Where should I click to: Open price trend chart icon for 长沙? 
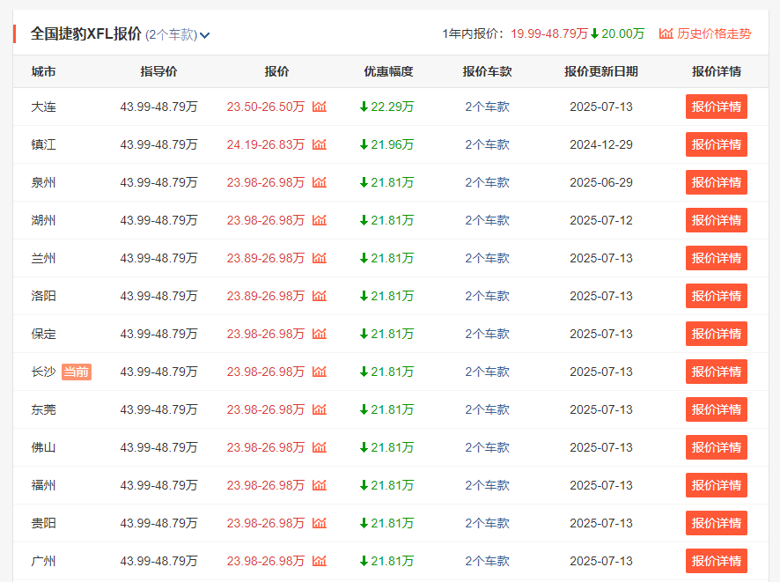(320, 371)
